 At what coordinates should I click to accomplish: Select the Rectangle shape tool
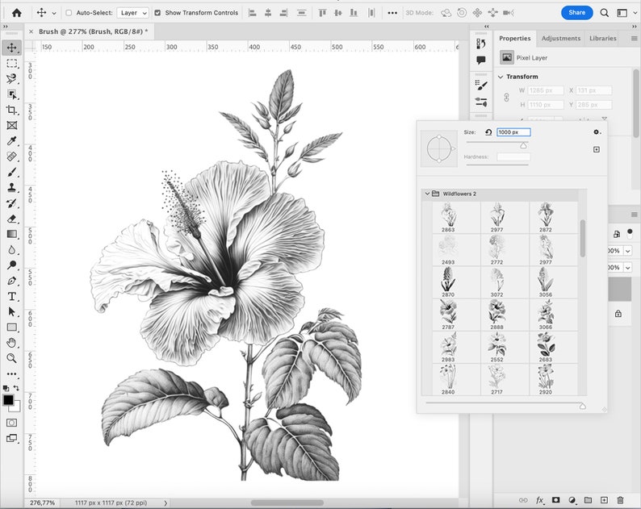(11, 328)
